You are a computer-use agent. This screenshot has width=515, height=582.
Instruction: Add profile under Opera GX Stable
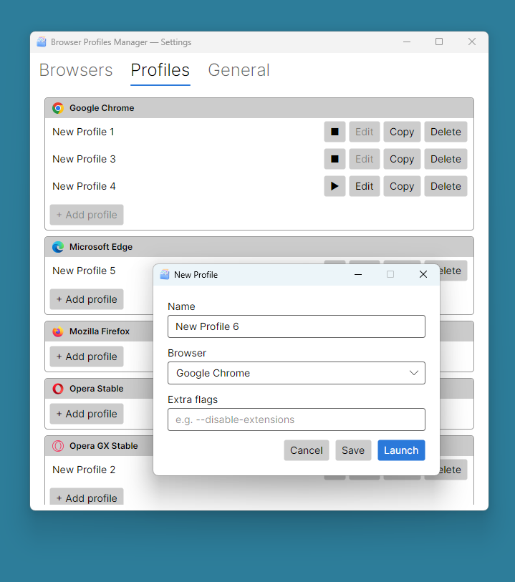click(87, 497)
